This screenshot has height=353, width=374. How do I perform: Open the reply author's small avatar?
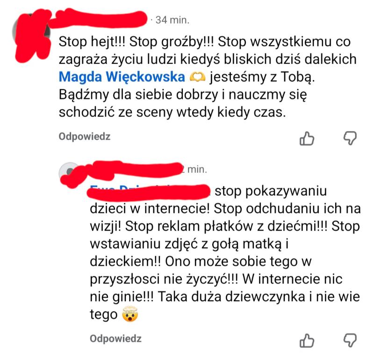(x=70, y=173)
